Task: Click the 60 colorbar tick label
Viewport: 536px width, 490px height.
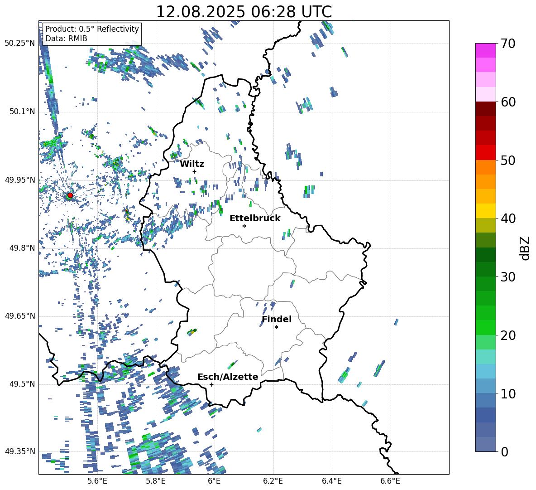Action: (507, 102)
